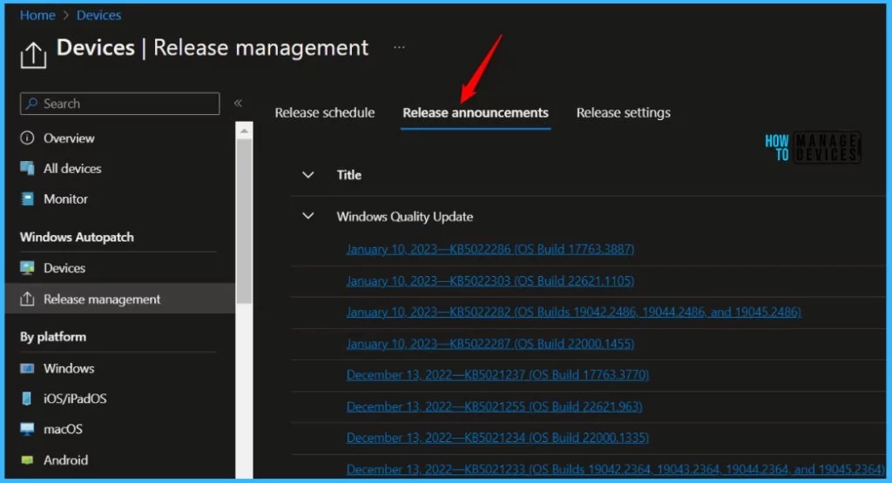Screen dimensions: 892x483
Task: Open KB5021233 OS Builds 19042.2364 link
Action: tap(615, 469)
